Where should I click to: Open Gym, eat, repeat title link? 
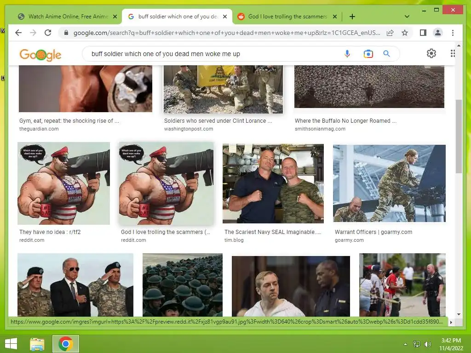(69, 121)
